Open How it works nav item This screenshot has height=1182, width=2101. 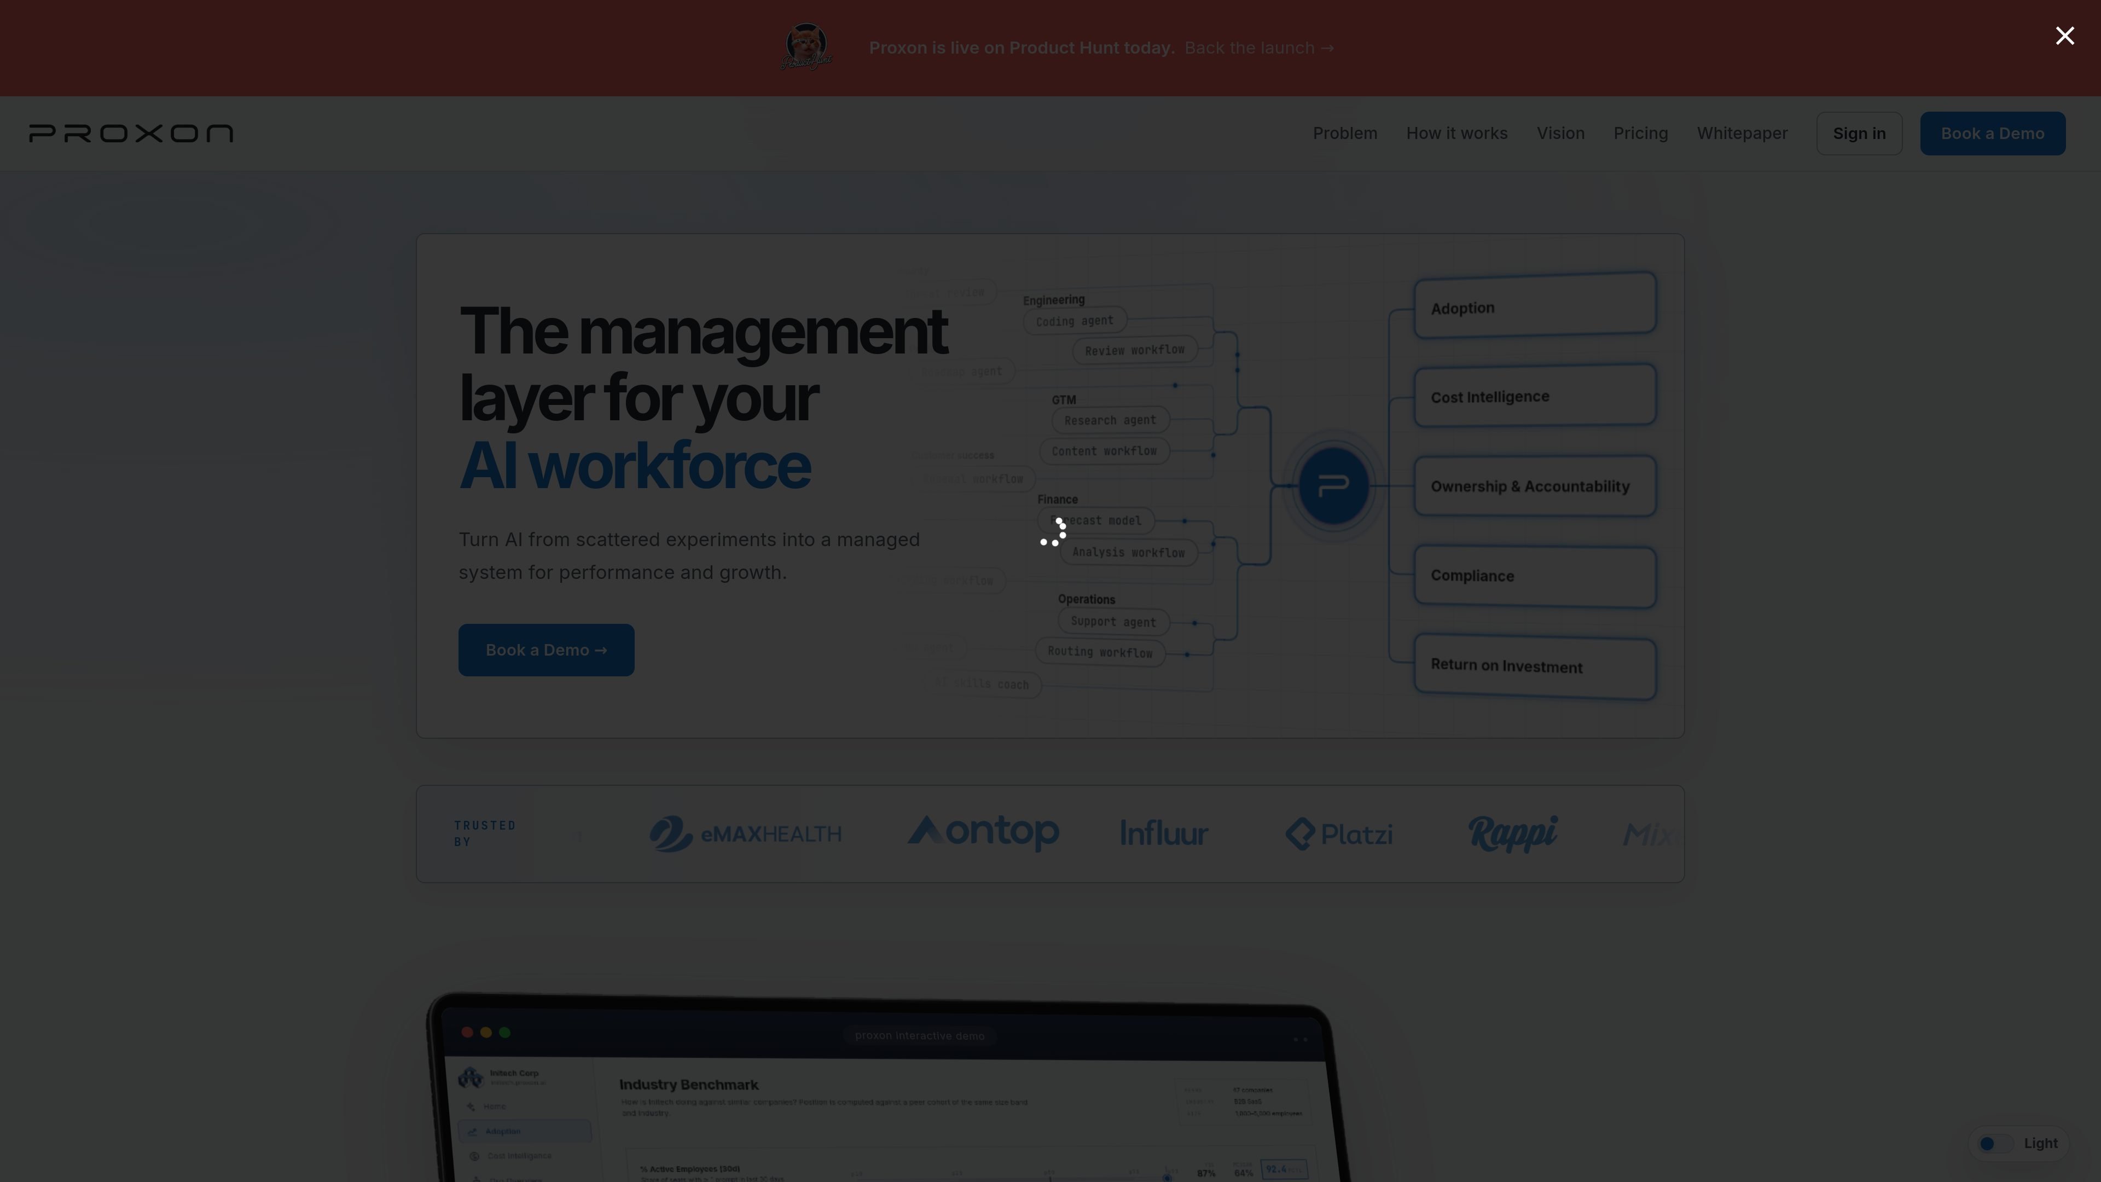click(x=1456, y=133)
